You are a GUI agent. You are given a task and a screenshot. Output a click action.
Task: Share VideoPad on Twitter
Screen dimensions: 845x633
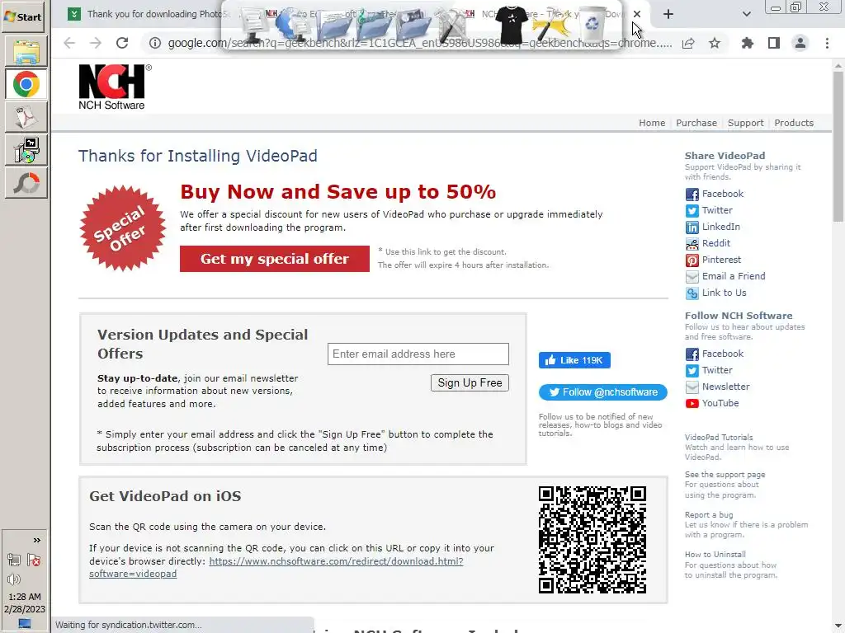tap(709, 210)
